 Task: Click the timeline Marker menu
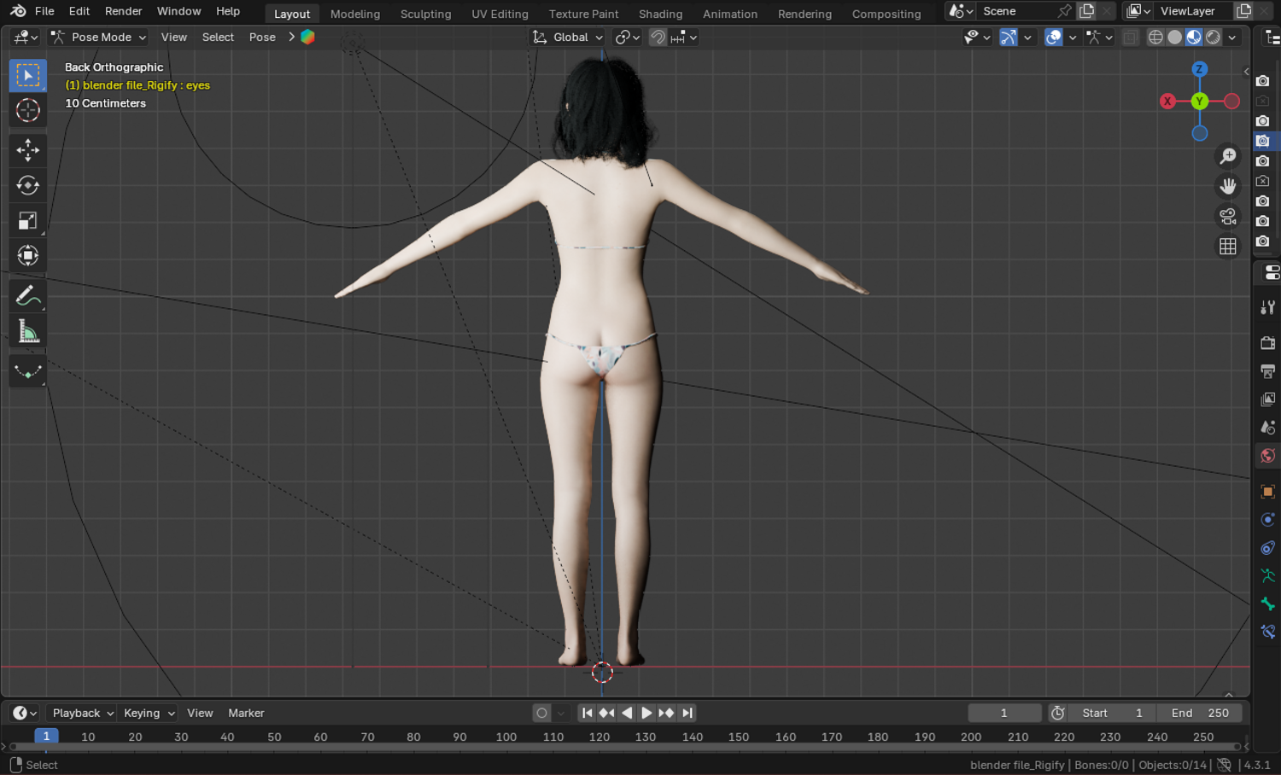[246, 713]
